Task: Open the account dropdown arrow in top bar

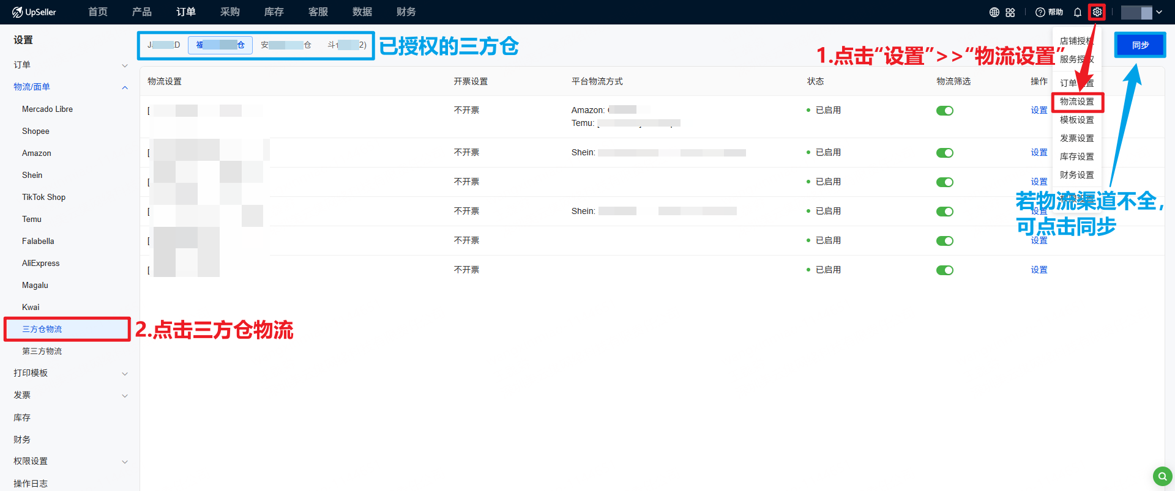Action: (1159, 12)
